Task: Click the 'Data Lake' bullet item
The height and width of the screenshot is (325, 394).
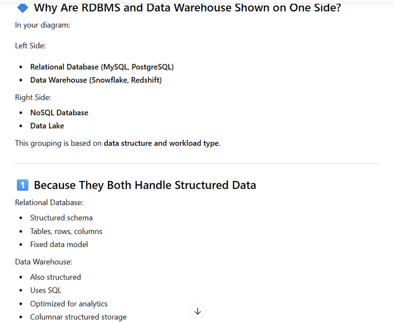Action: pos(47,126)
